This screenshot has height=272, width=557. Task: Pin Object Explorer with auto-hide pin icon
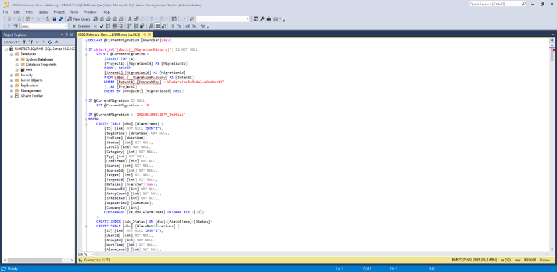tap(67, 35)
